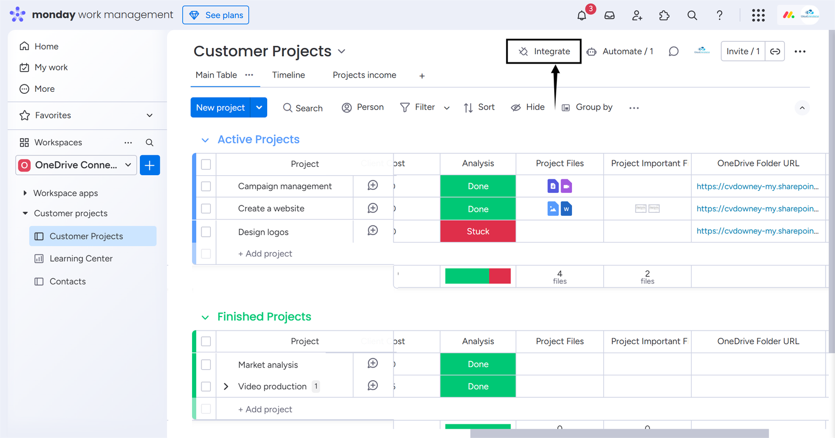Screen dimensions: 835x438
Task: Open board member avatar beside Invite
Action: pyautogui.click(x=702, y=51)
